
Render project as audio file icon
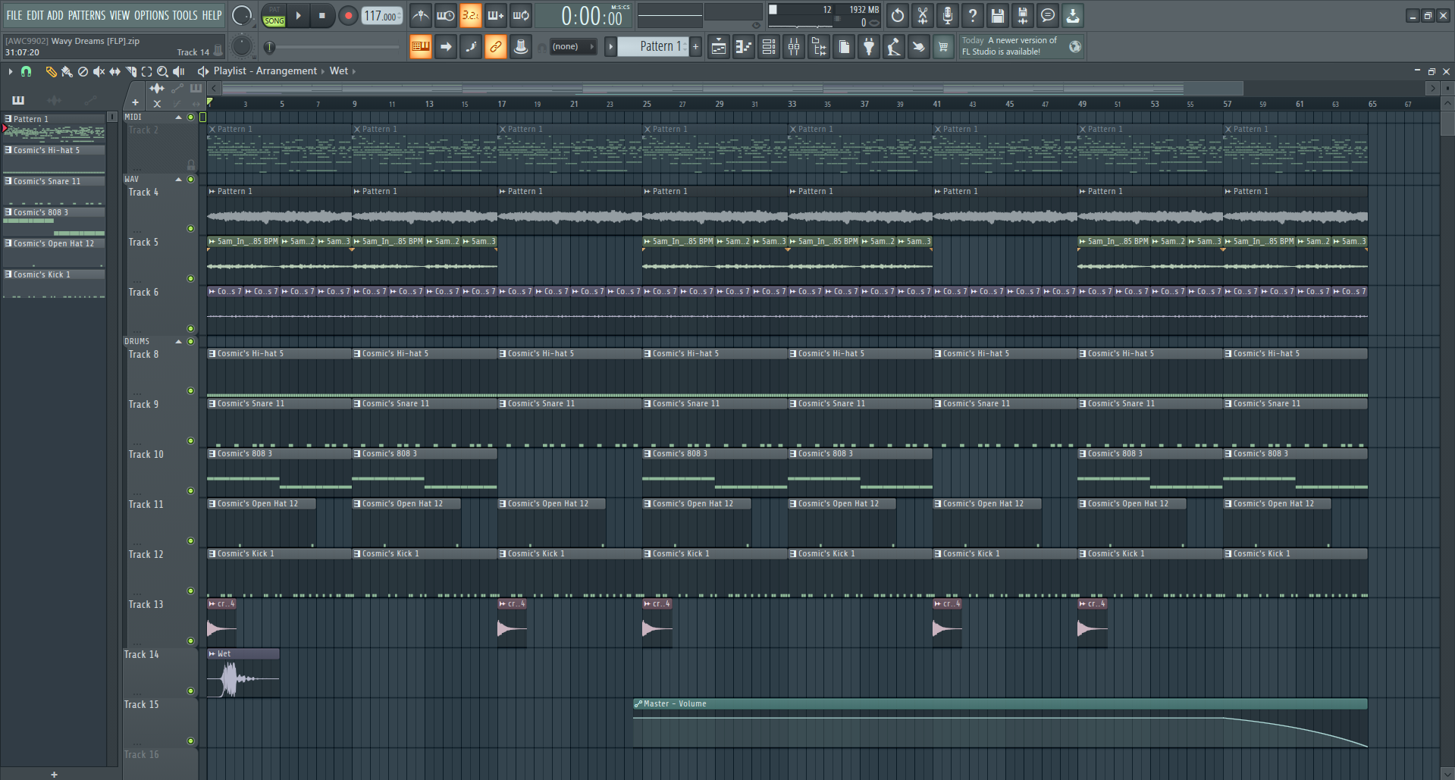(x=1023, y=15)
